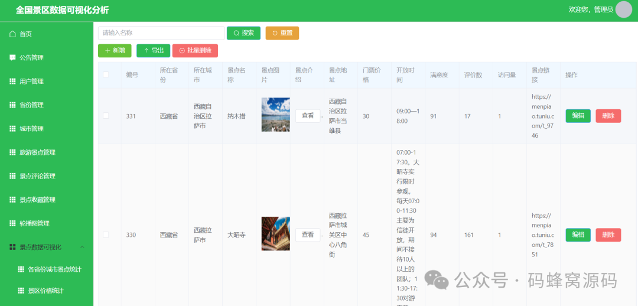Screen dimensions: 638x306
Task: Click 删除 for 大昭寺 row
Action: click(x=608, y=235)
